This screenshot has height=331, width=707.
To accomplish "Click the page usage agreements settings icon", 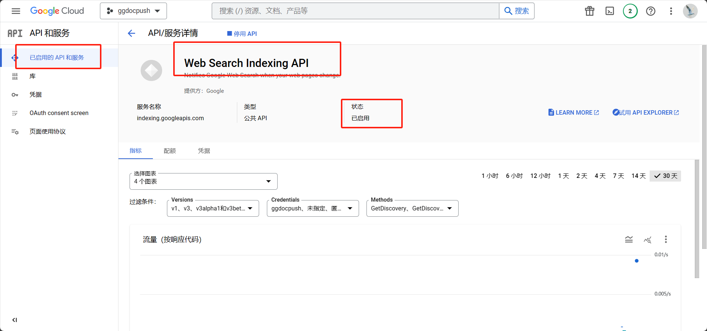I will coord(15,132).
